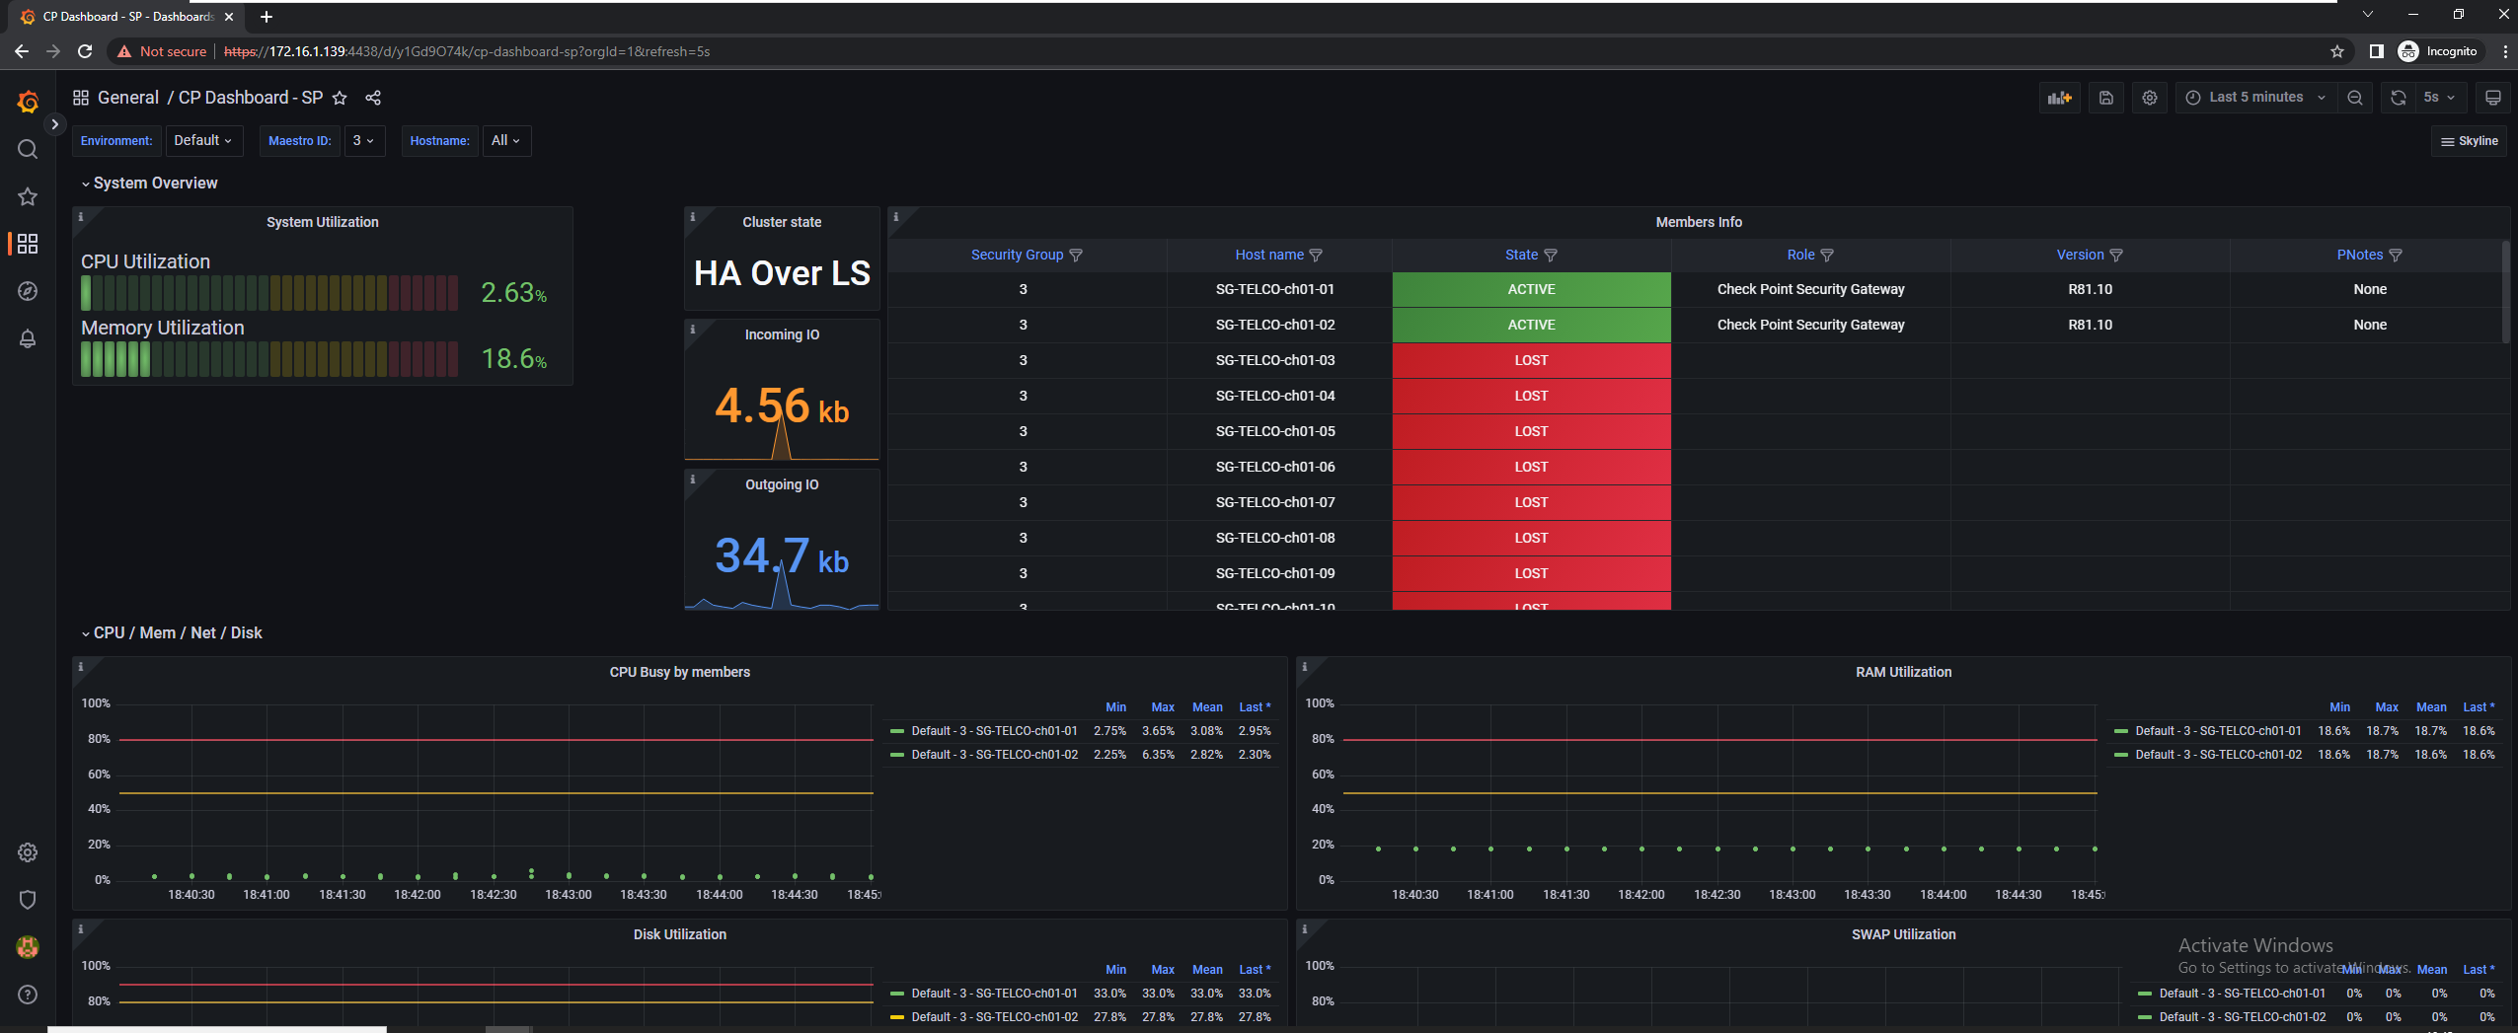Screen dimensions: 2518x1033
Task: Open the Last 5 minutes time picker
Action: (x=2255, y=98)
